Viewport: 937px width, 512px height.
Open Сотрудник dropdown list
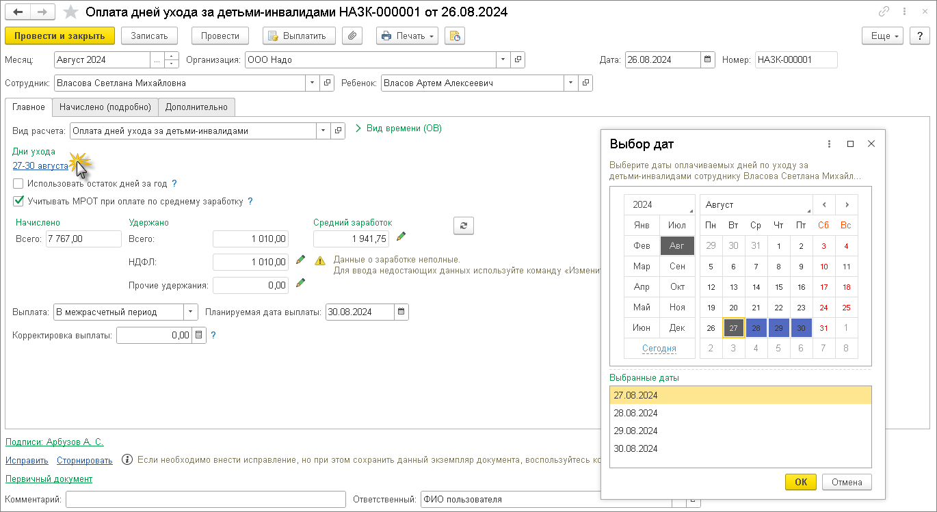tap(313, 83)
